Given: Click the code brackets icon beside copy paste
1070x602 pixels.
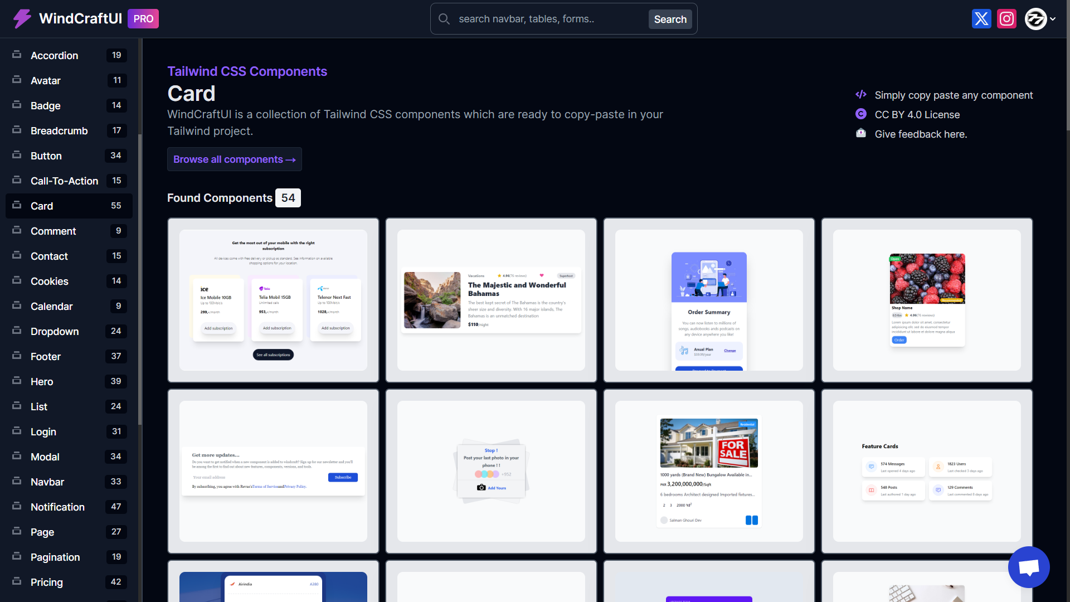Looking at the screenshot, I should [x=861, y=95].
